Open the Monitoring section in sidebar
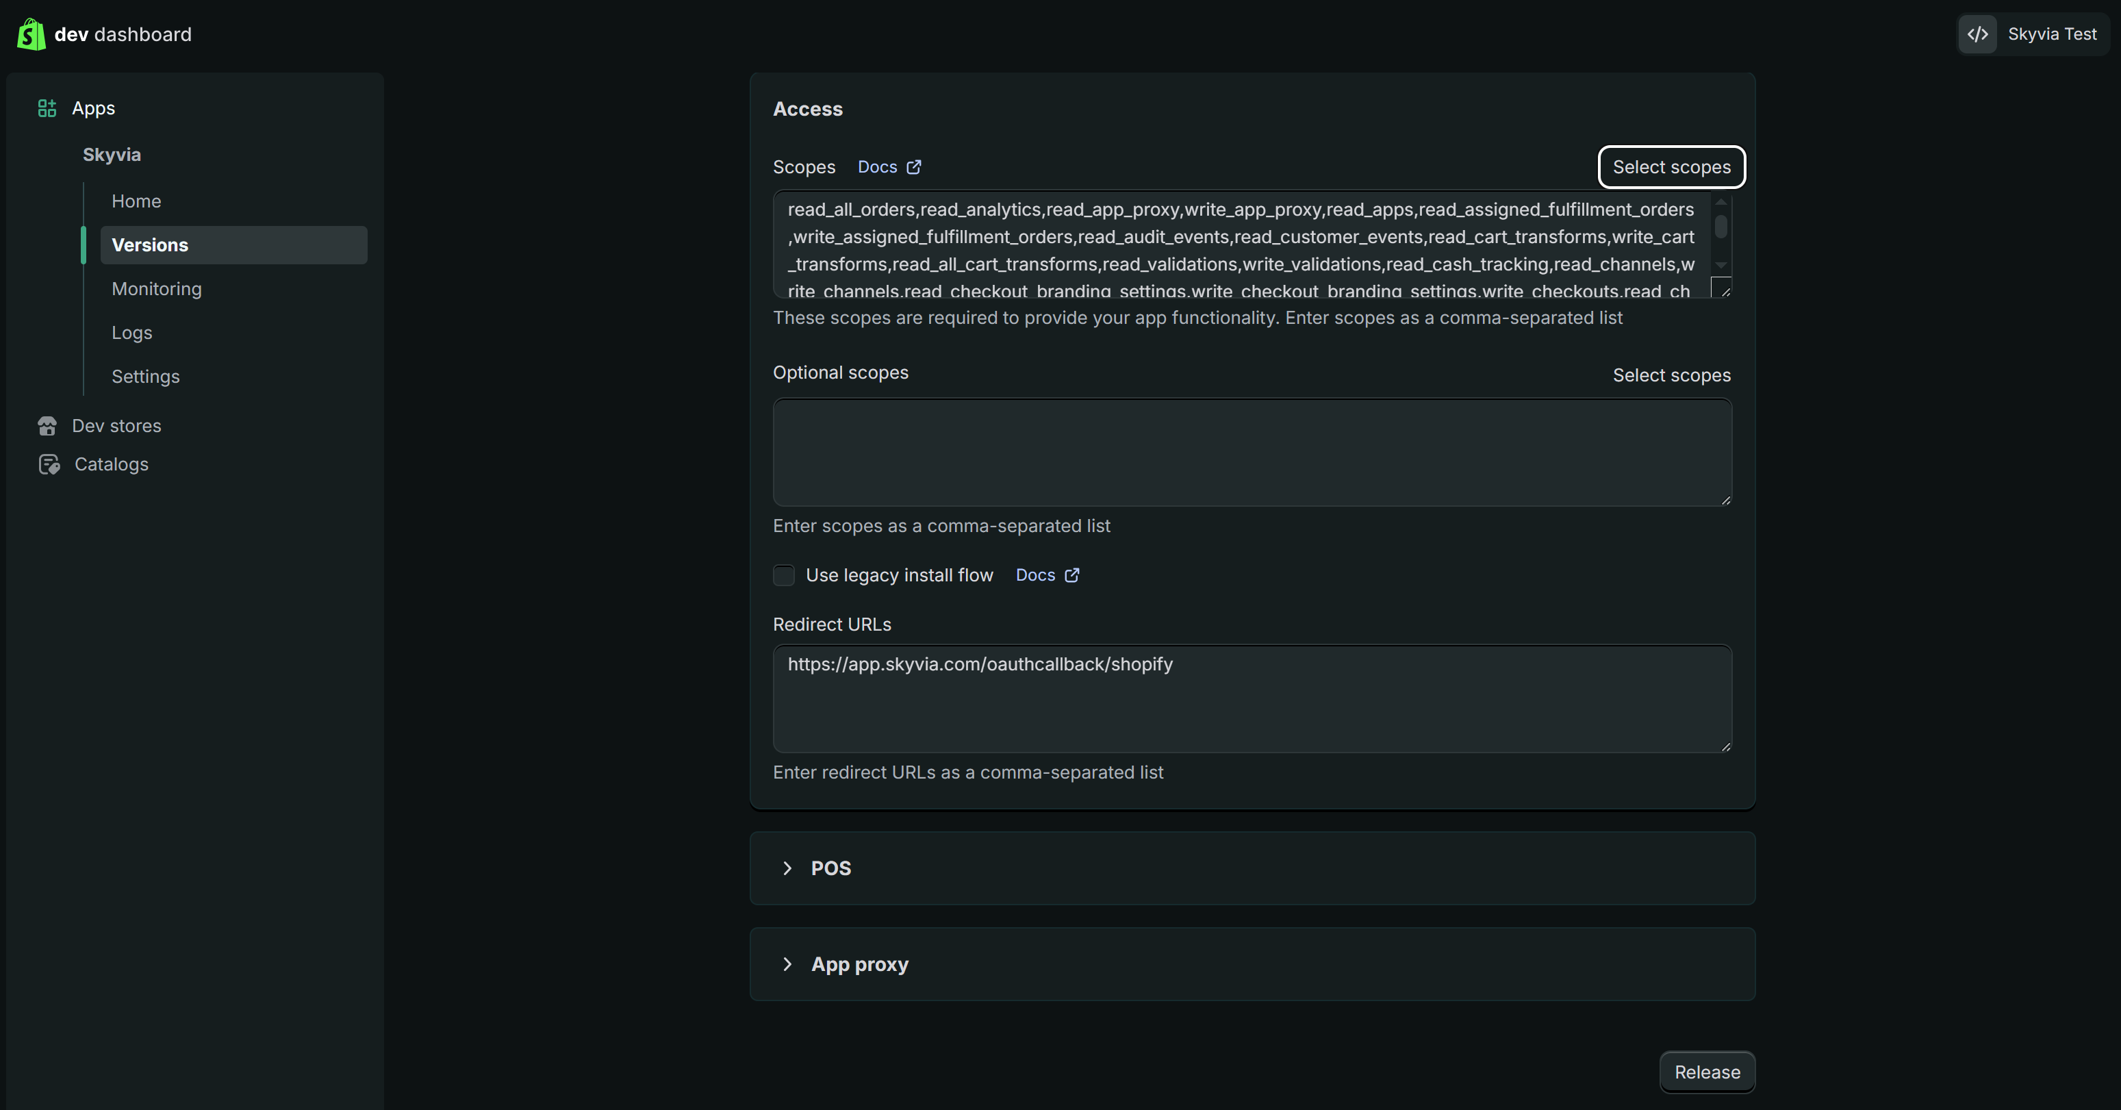The height and width of the screenshot is (1110, 2121). tap(157, 288)
